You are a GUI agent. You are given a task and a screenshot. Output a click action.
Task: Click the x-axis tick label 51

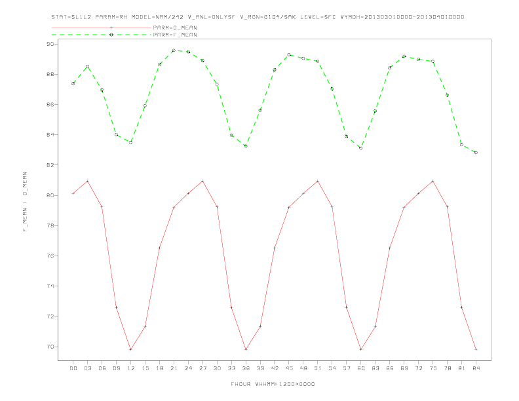318,368
